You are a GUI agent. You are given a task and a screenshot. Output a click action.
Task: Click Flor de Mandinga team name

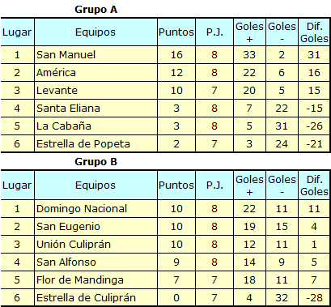80,280
